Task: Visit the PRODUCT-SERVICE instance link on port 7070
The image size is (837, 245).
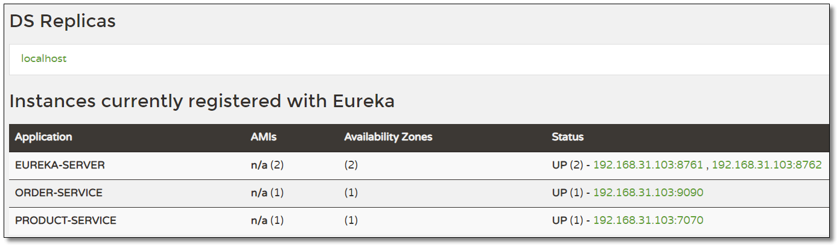Action: tap(648, 220)
